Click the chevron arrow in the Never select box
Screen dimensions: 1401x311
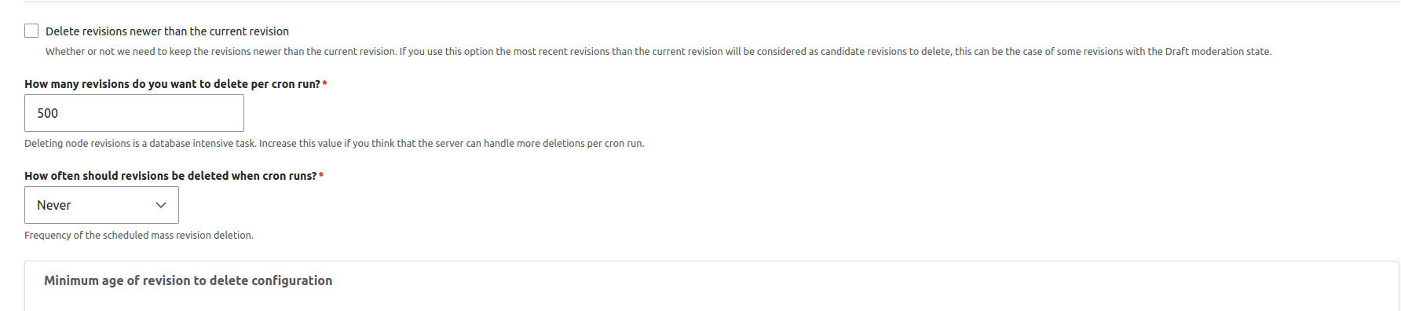coord(161,205)
